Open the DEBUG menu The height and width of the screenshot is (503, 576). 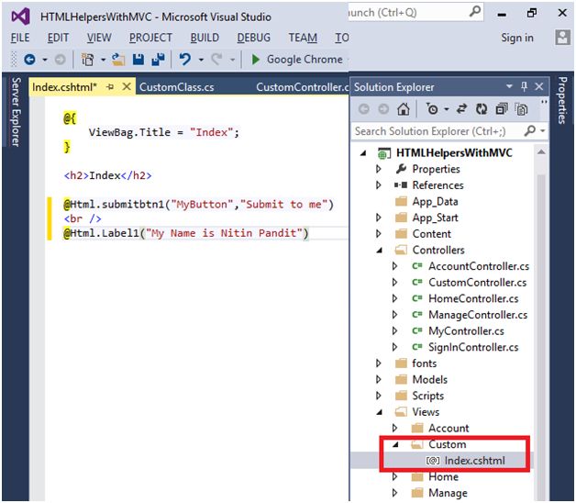click(253, 38)
